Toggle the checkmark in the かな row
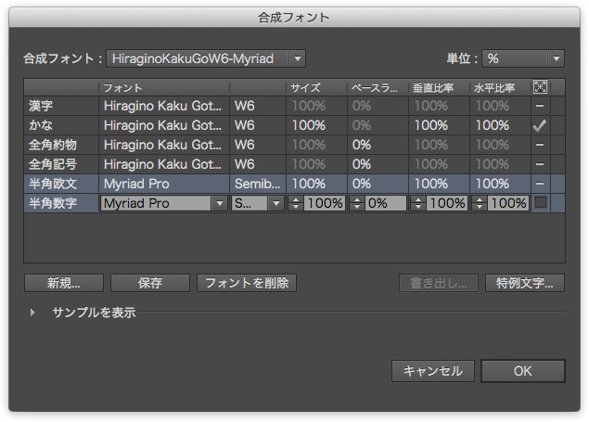The image size is (589, 422). coord(541,125)
